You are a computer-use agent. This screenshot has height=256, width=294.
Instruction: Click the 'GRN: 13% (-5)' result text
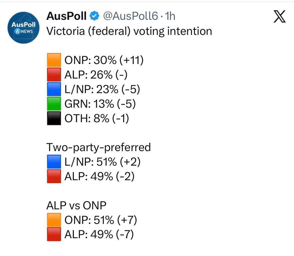(x=100, y=104)
